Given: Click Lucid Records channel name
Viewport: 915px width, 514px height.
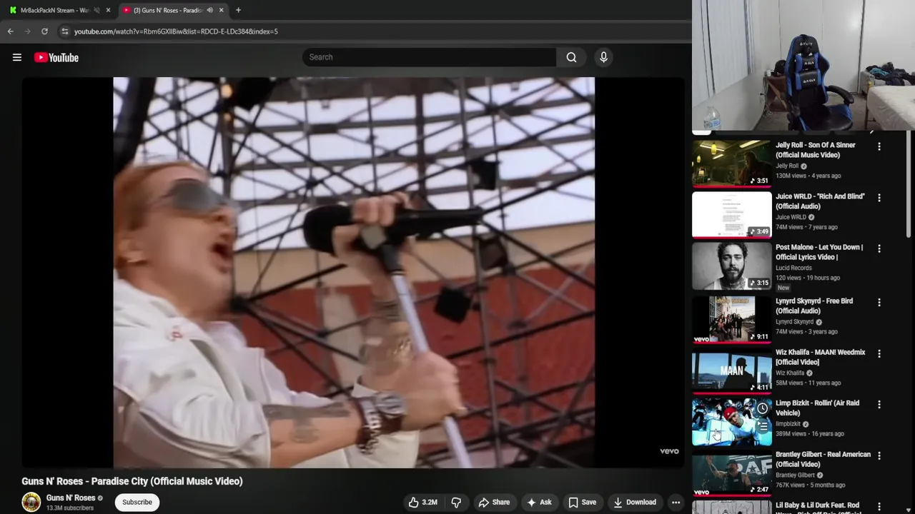Looking at the screenshot, I should tap(793, 268).
